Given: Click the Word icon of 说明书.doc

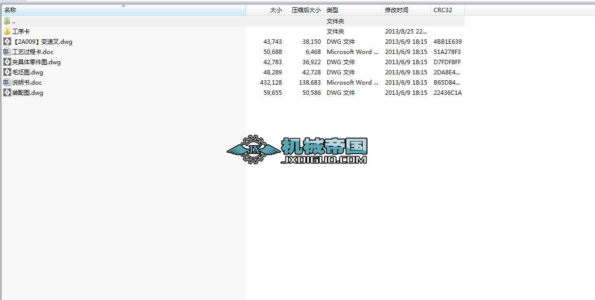Looking at the screenshot, I should point(7,82).
